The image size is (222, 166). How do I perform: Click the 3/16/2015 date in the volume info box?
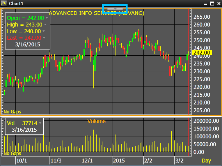[x=24, y=130]
